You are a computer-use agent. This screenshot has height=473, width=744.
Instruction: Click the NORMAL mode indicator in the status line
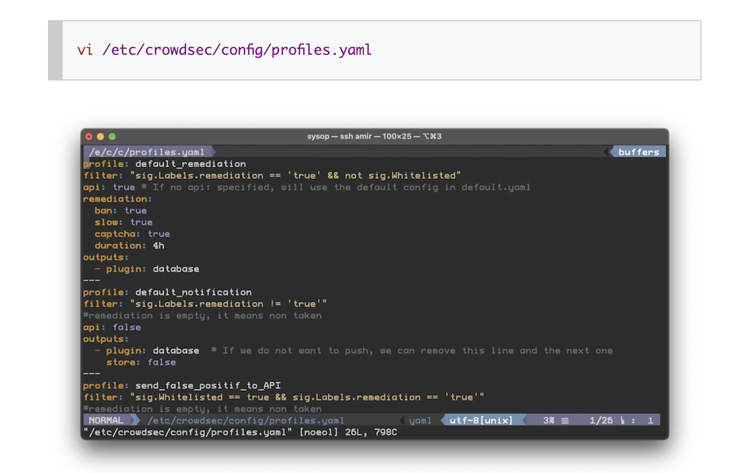click(x=107, y=420)
